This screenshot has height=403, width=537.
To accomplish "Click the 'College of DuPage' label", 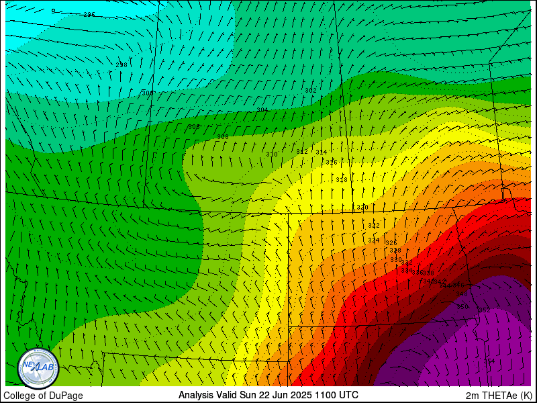I will tap(43, 396).
